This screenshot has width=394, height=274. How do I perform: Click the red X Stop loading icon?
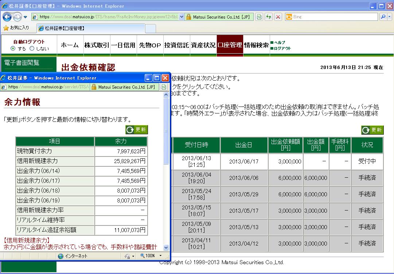click(x=278, y=17)
